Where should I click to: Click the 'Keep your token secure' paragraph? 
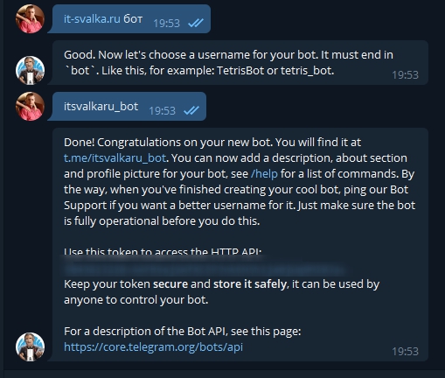click(x=221, y=292)
